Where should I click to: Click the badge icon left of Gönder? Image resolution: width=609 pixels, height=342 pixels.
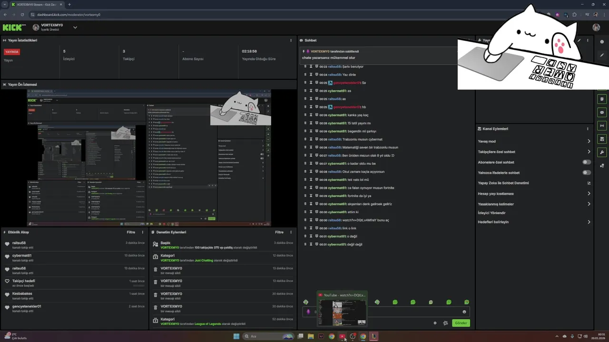[x=445, y=323]
